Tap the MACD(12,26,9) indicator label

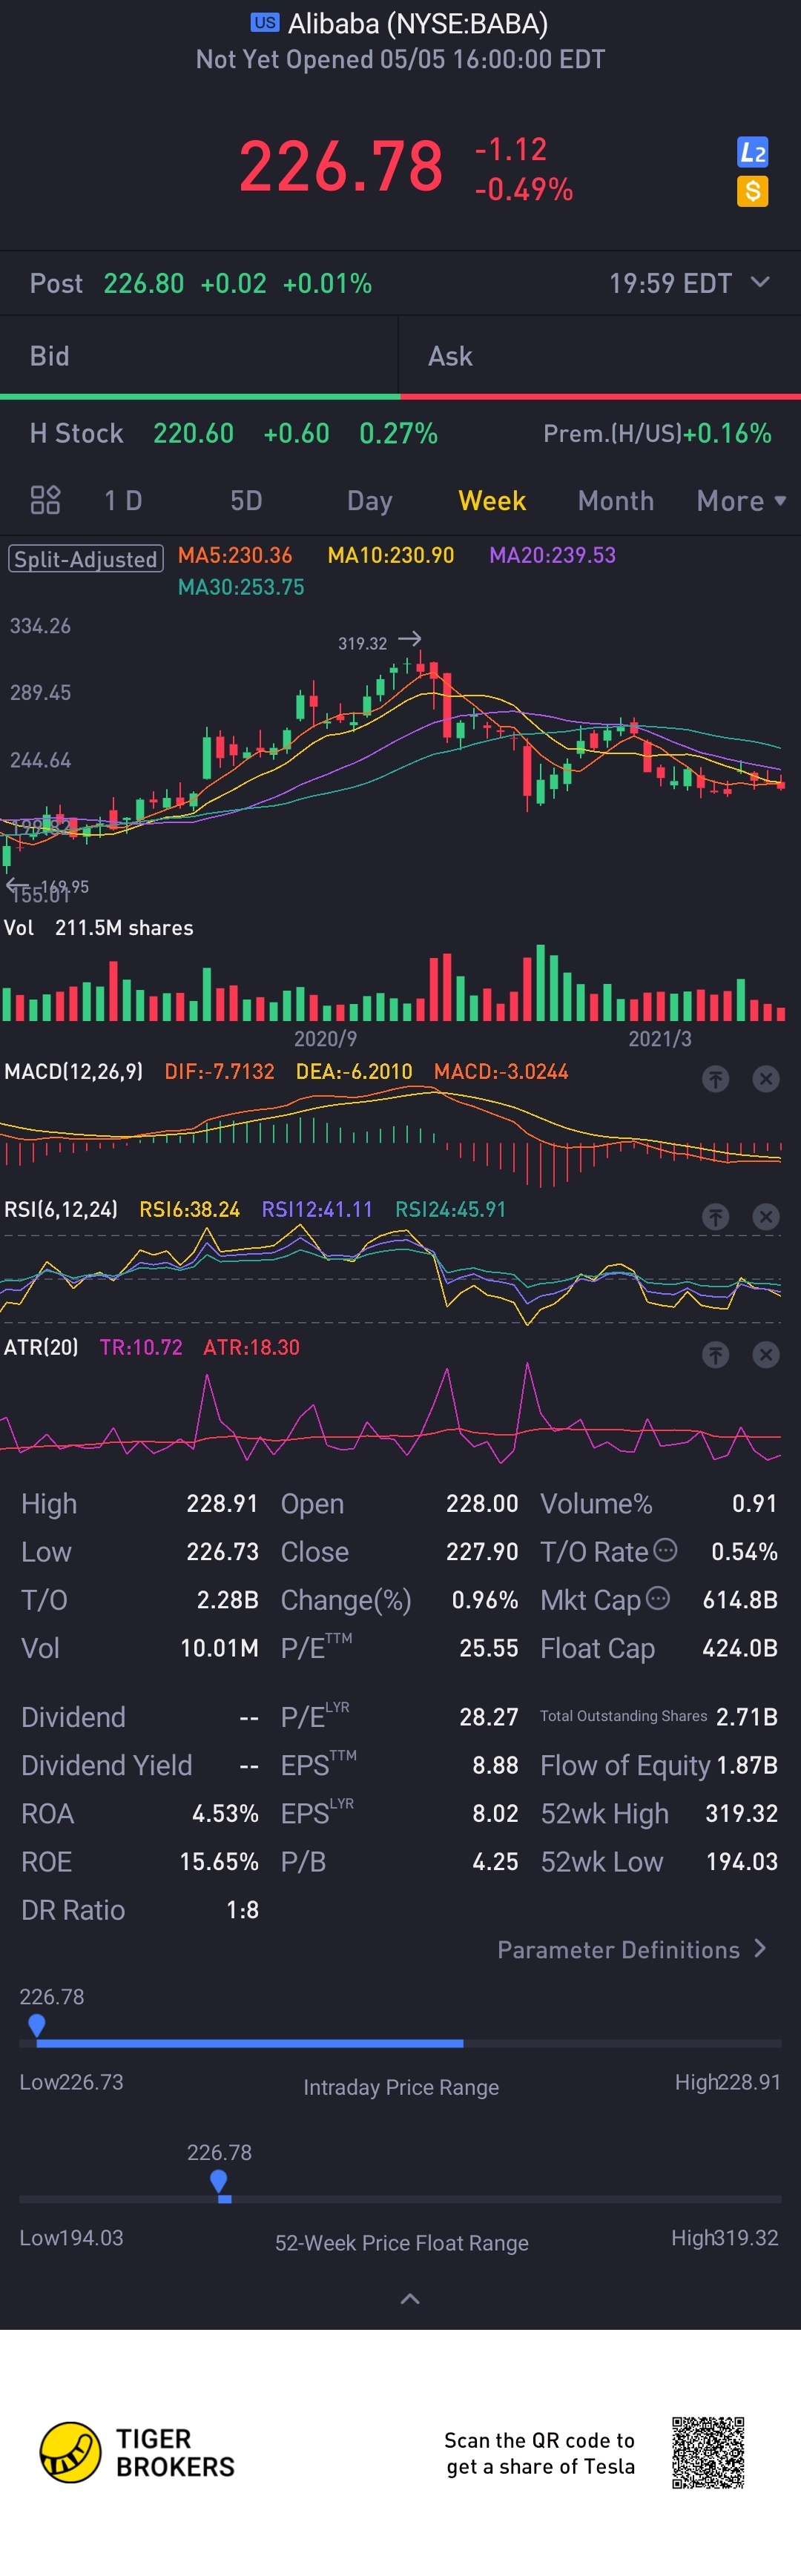74,1072
